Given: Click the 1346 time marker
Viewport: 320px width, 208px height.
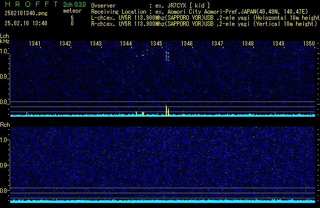Looking at the screenshot, I should [x=187, y=44].
